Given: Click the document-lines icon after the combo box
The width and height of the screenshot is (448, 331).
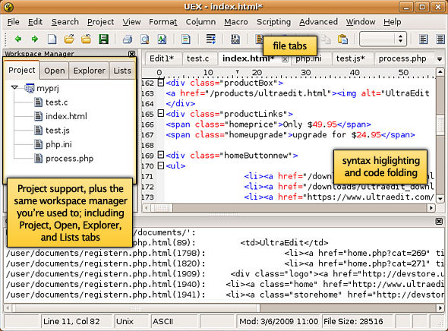Looking at the screenshot, I should click(x=423, y=39).
